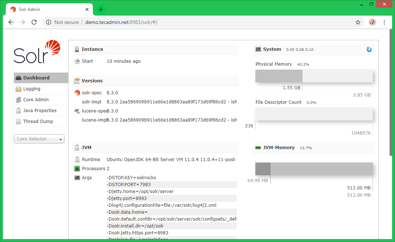
Task: Expand the Core Selector dropdown
Action: (x=39, y=139)
